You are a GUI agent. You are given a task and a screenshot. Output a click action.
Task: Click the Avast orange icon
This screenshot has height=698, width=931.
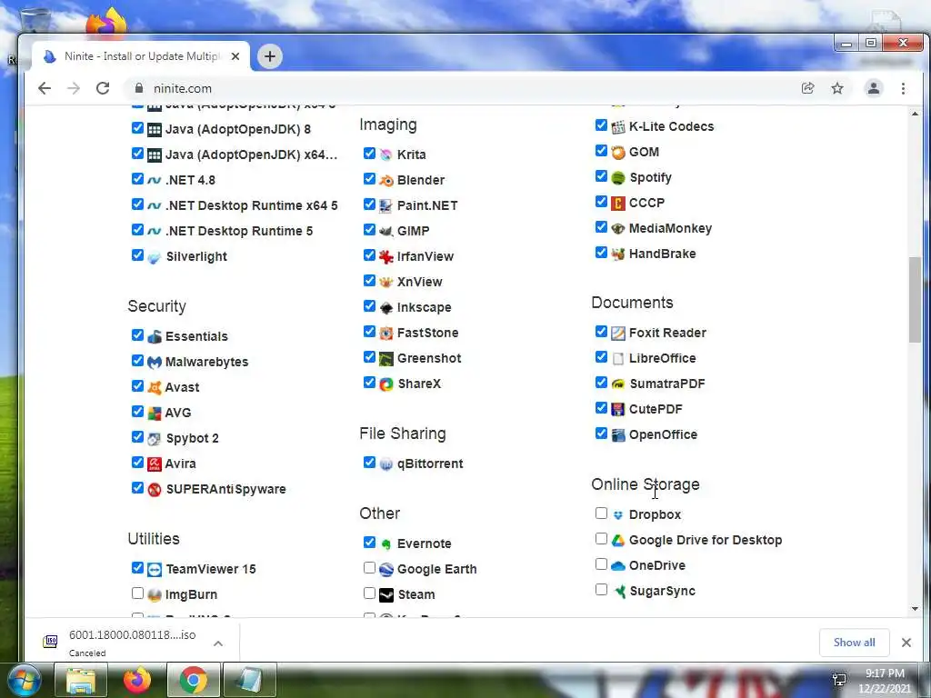pyautogui.click(x=155, y=387)
